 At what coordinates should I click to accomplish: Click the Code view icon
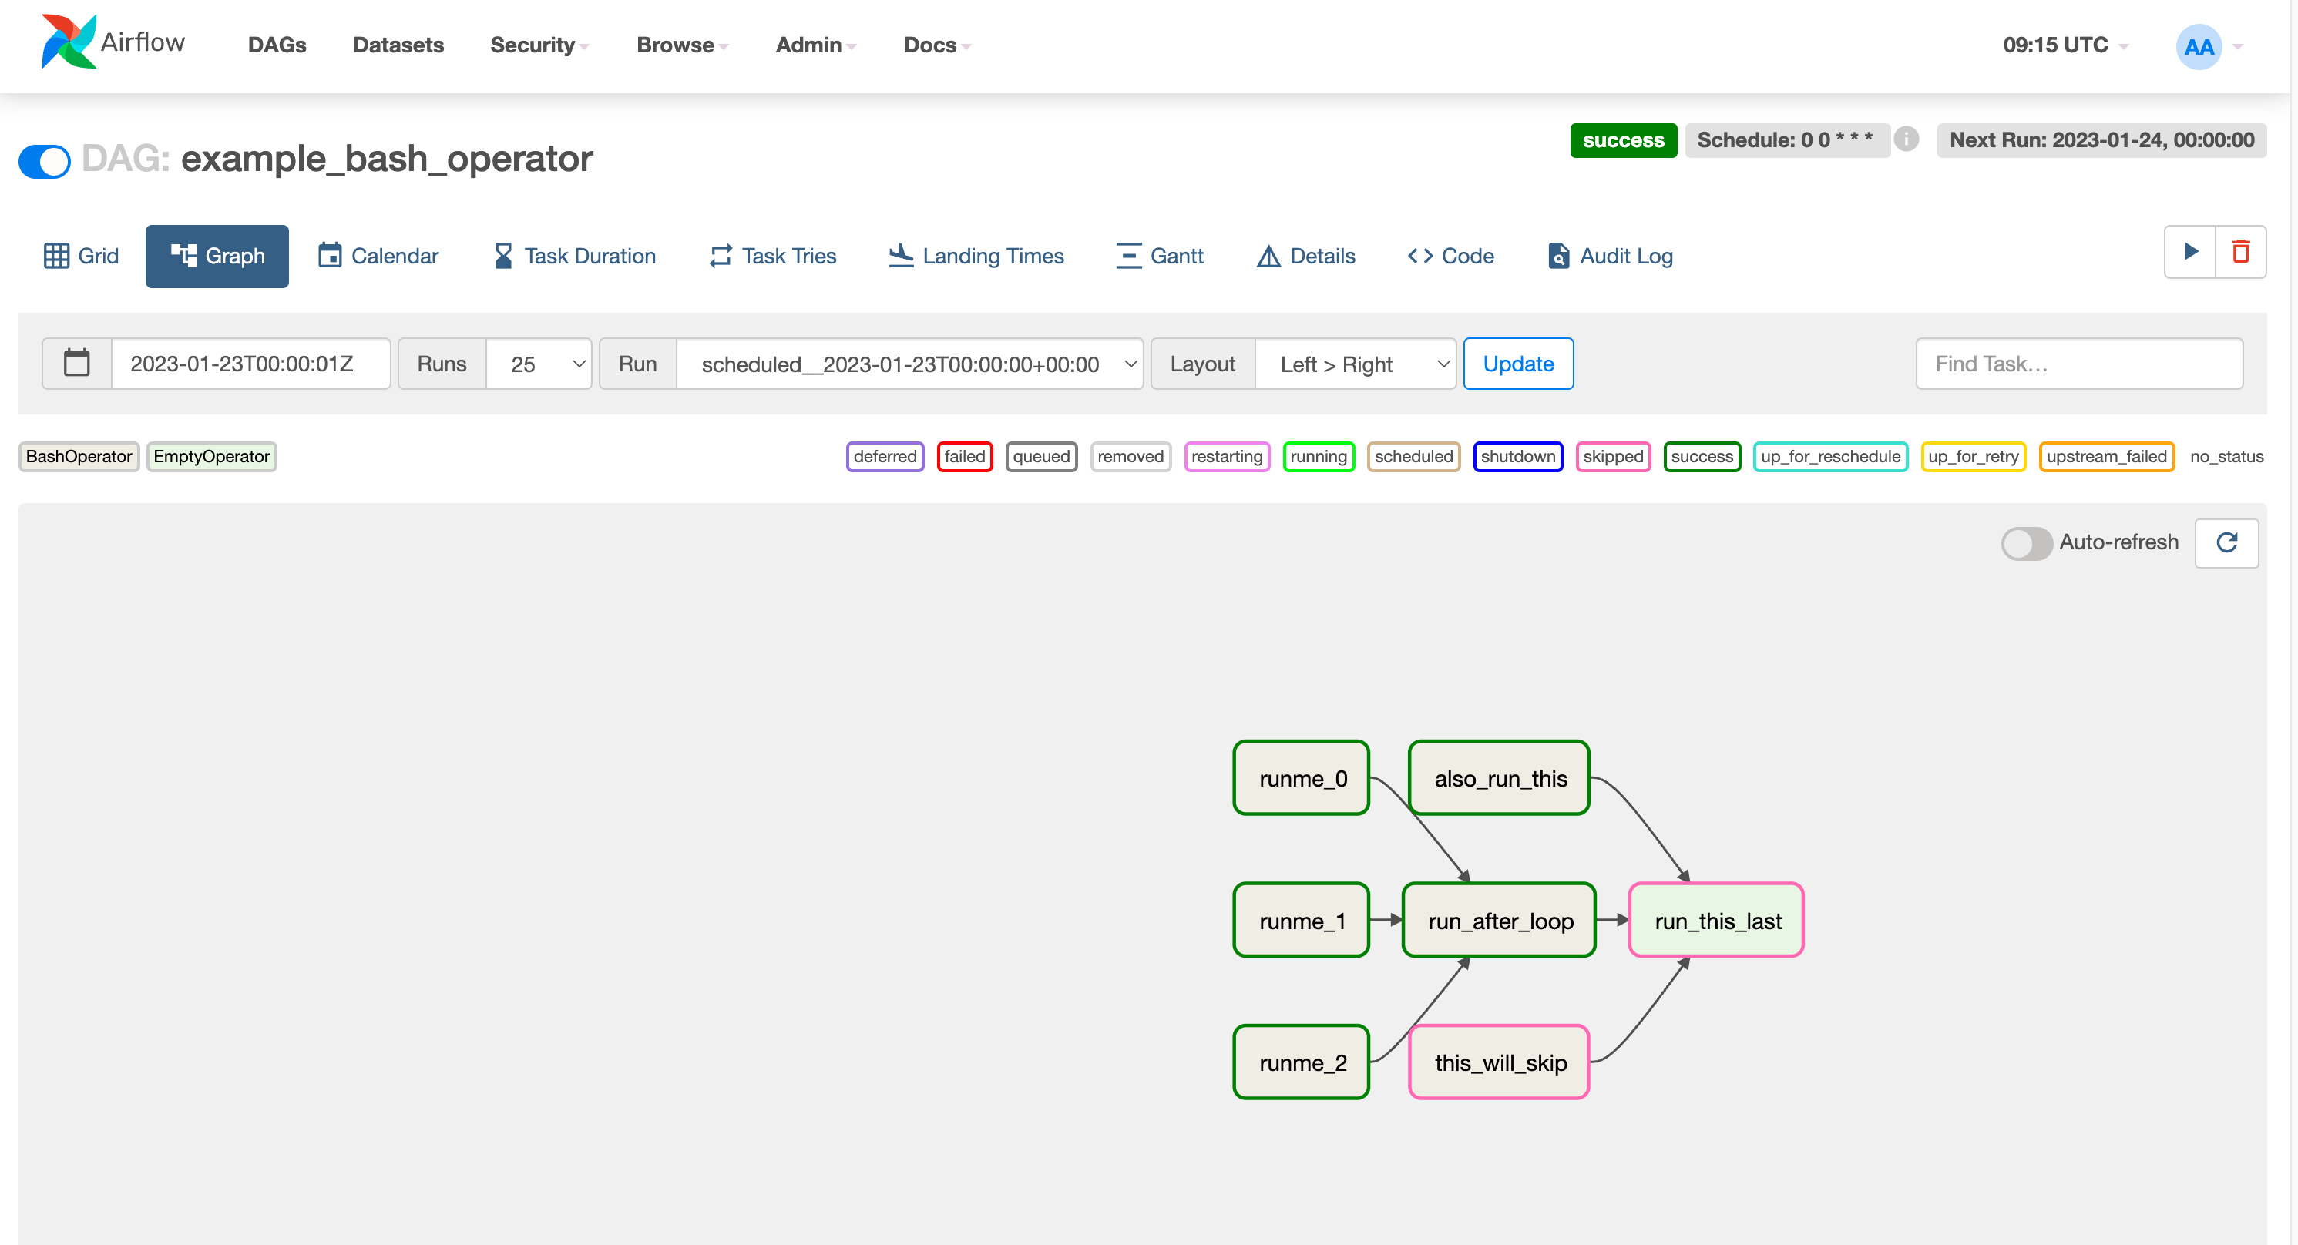[x=1449, y=254]
